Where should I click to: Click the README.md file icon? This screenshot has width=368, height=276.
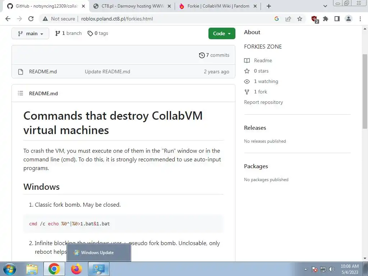[x=20, y=72]
